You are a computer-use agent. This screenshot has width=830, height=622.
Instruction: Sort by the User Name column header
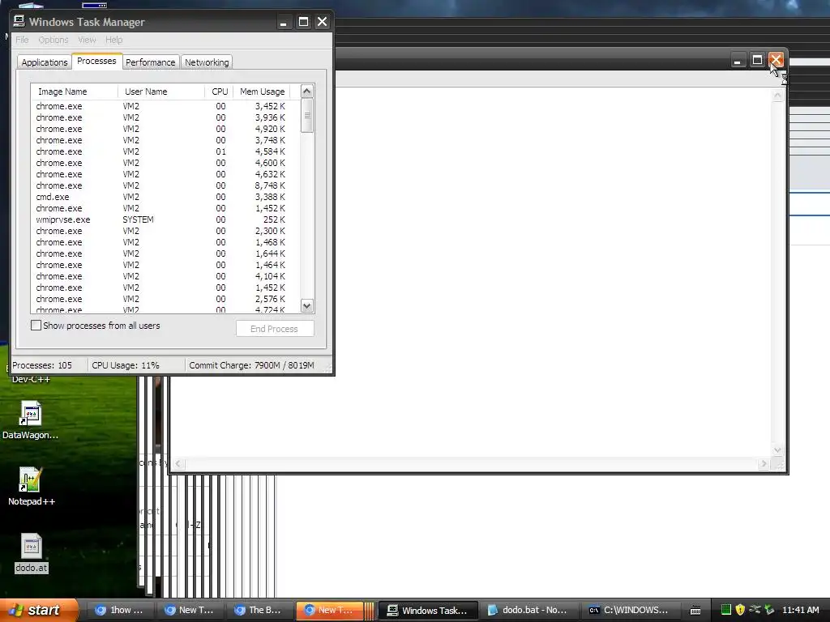click(x=161, y=92)
